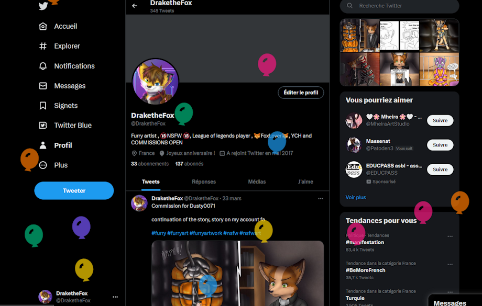
Task: Expand the Plus more menu
Action: [43, 165]
